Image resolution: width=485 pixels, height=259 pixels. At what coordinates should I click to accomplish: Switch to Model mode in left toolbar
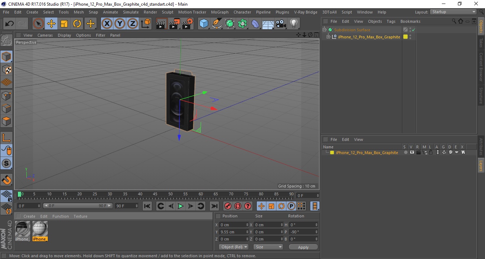pyautogui.click(x=6, y=57)
